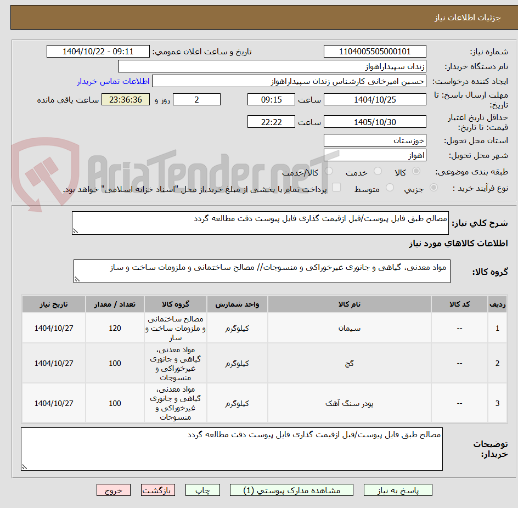Click the تعداد / مقدار column header

pos(115,304)
